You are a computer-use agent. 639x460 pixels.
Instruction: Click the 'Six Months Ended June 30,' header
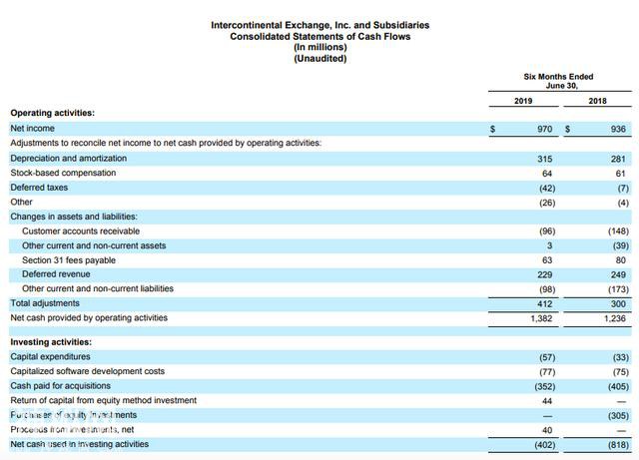(558, 81)
